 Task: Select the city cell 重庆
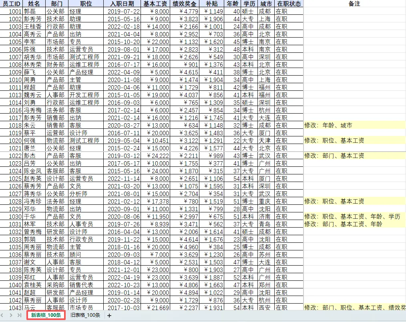266,201
